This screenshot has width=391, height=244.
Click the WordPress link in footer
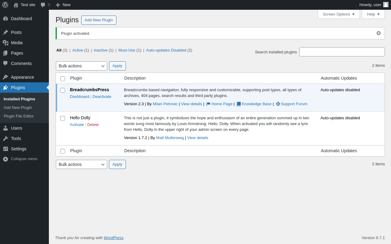pyautogui.click(x=114, y=238)
